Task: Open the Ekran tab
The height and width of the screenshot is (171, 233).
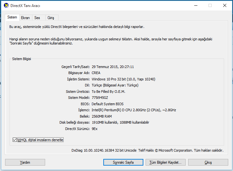Action: click(25, 18)
